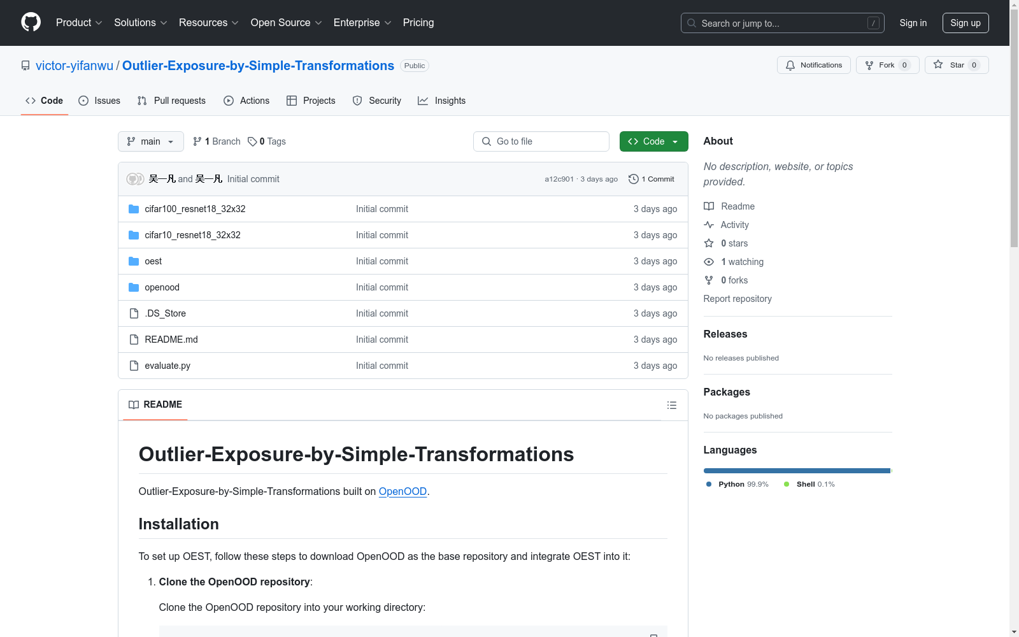The image size is (1019, 637).
Task: Open the Projects tab
Action: (311, 101)
